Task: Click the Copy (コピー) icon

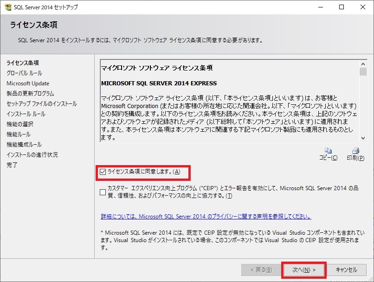Action: [328, 151]
